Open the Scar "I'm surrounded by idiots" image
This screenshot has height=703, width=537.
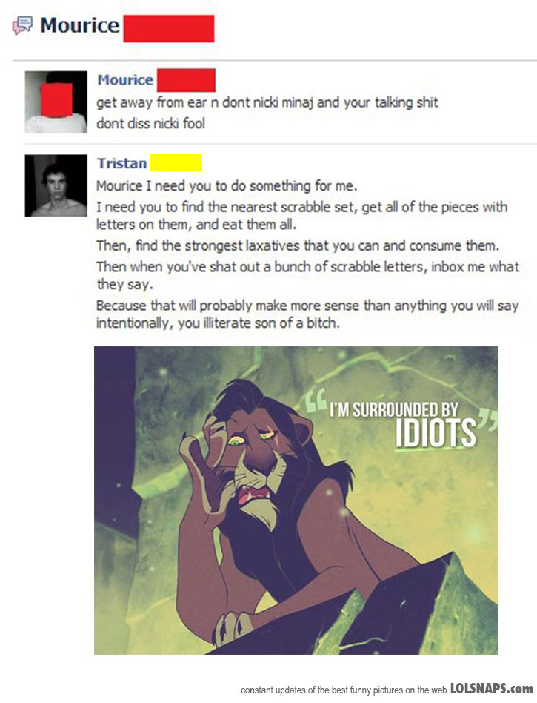coord(296,501)
